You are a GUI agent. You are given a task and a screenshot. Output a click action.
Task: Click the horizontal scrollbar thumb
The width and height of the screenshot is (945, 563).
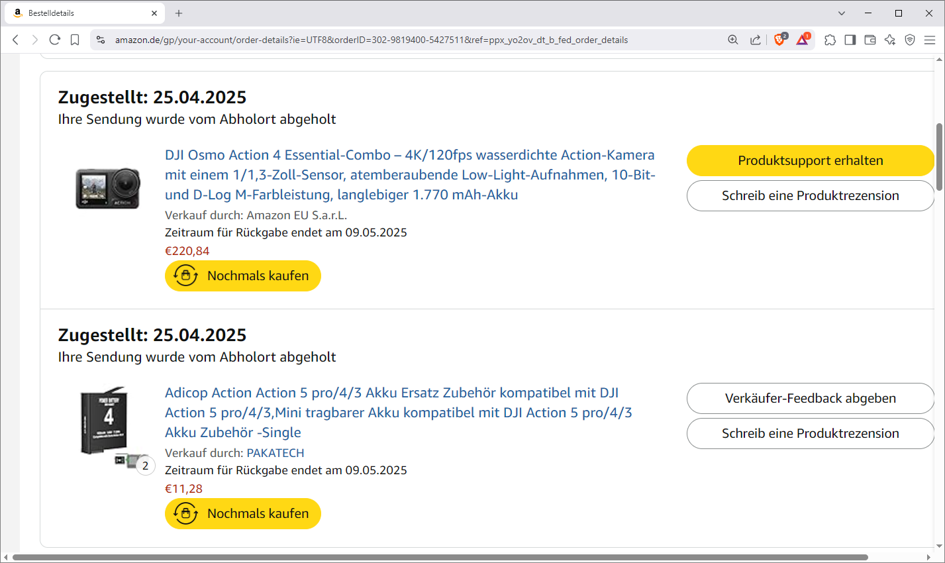440,557
